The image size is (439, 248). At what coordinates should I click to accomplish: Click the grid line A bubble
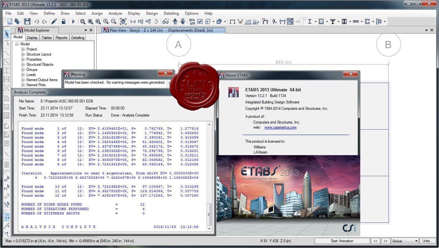[x=179, y=45]
